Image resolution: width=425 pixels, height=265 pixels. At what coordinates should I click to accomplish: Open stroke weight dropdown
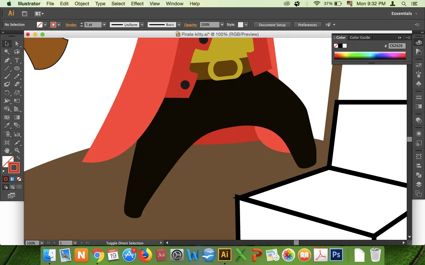click(104, 25)
